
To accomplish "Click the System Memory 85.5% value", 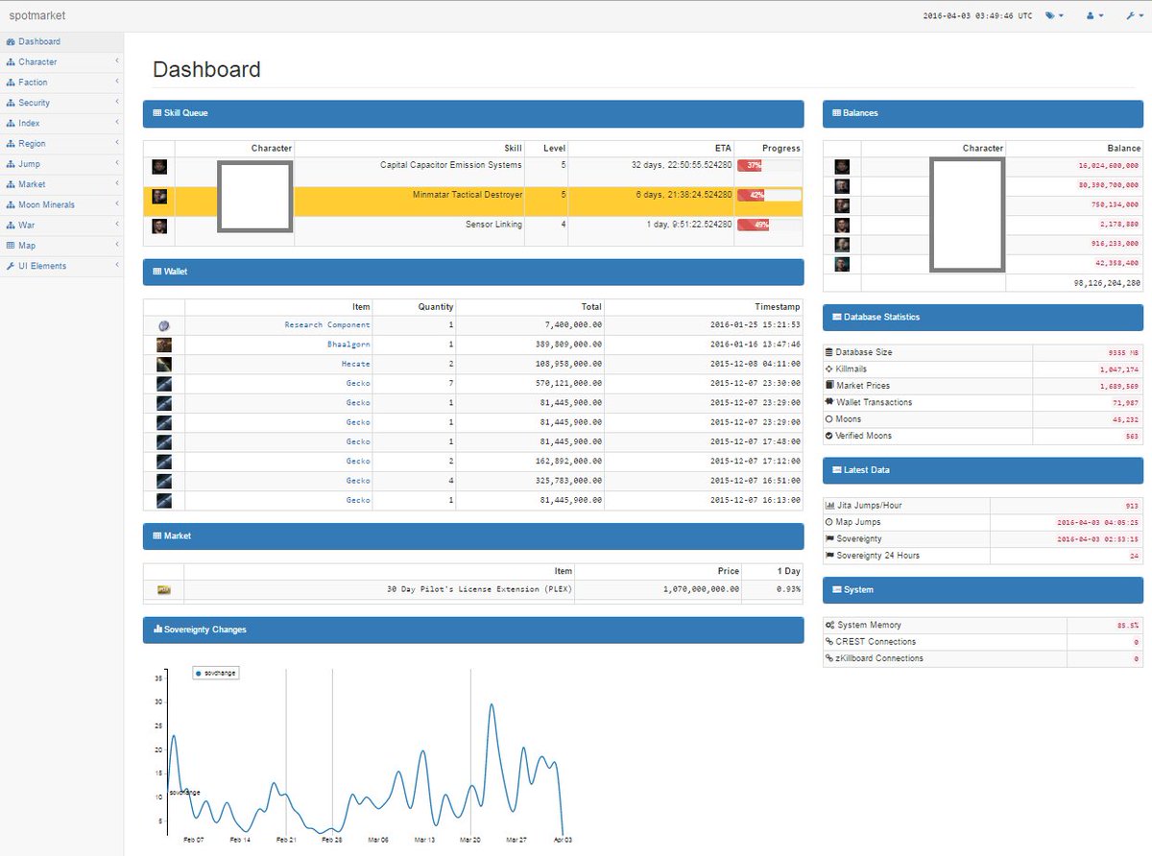I will pyautogui.click(x=1128, y=626).
